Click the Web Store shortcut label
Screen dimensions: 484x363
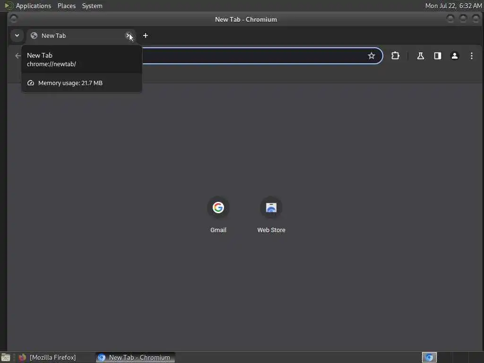click(x=271, y=230)
